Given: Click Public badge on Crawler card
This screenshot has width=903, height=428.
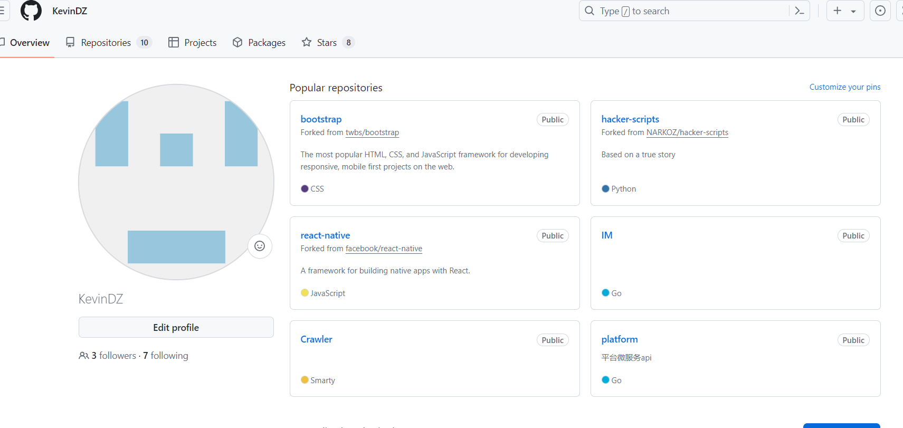Looking at the screenshot, I should pyautogui.click(x=553, y=340).
